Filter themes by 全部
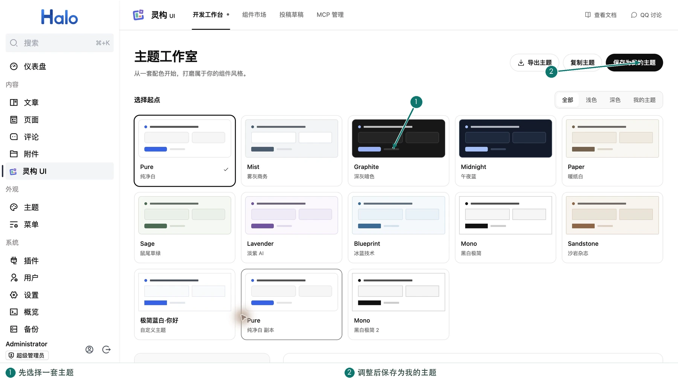This screenshot has height=384, width=678. pyautogui.click(x=568, y=100)
